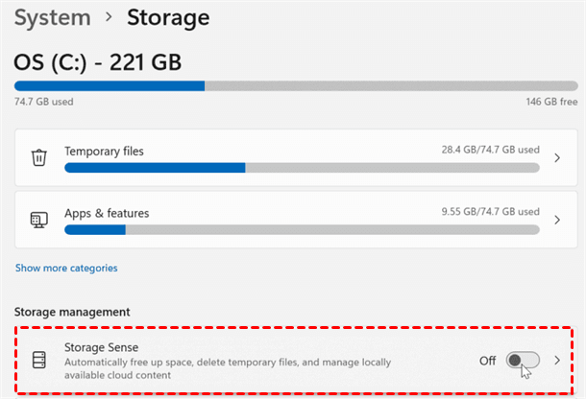Click the Storage breadcrumb title
The image size is (586, 399).
166,17
